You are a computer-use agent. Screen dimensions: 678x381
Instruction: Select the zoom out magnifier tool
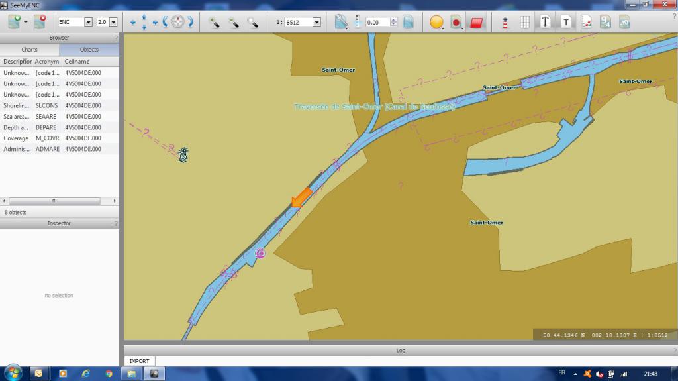click(234, 22)
